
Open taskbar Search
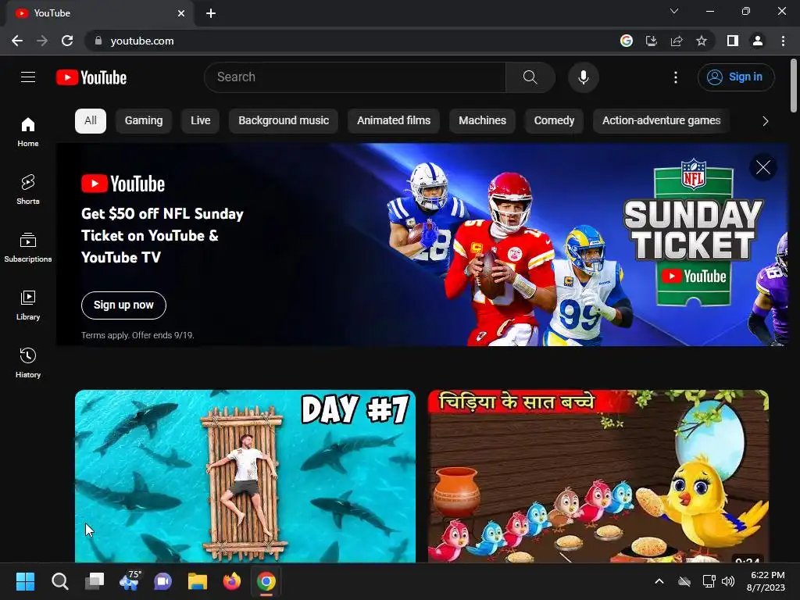59,581
